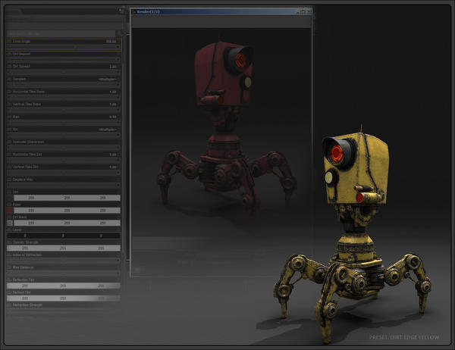Nudge the Horizontal Tiles Dirt end arrow
This screenshot has width=455, height=350.
coord(118,160)
